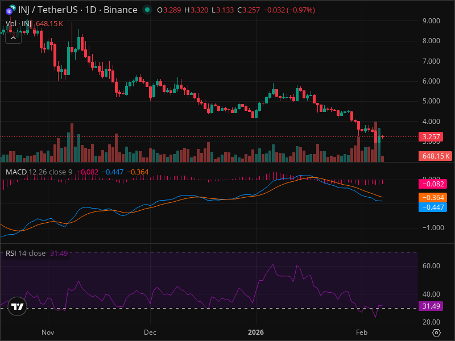Click the Feb label on time axis
455x341 pixels.
coord(362,332)
